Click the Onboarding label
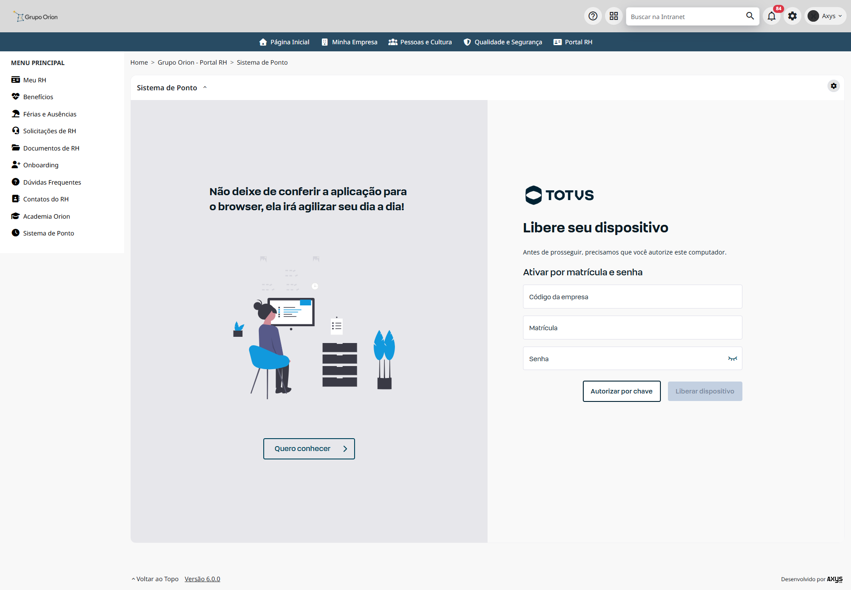Screen dimensions: 851x590 click(x=41, y=165)
